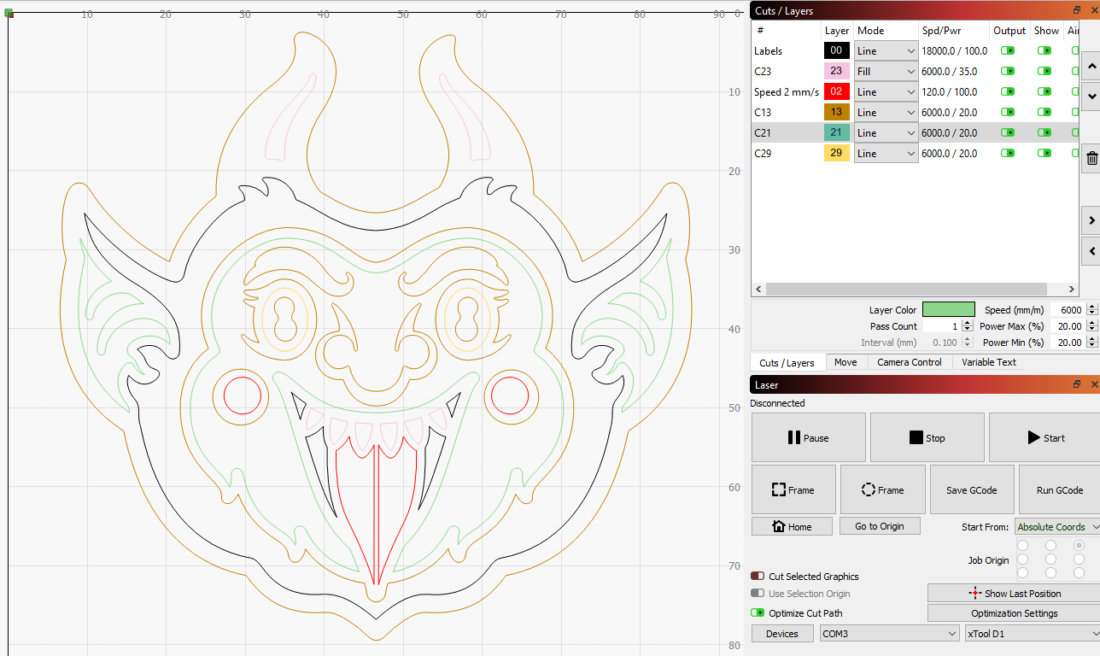This screenshot has height=656, width=1100.
Task: Turn off Optimize Cut Path switch
Action: click(758, 612)
